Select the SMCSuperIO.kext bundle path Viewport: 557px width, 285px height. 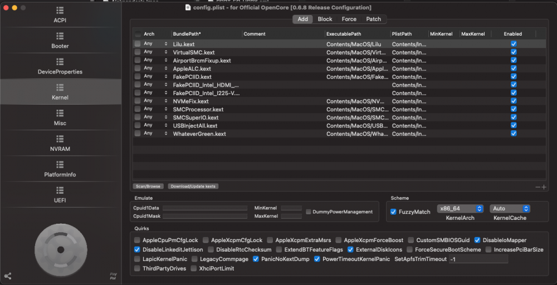pyautogui.click(x=196, y=117)
